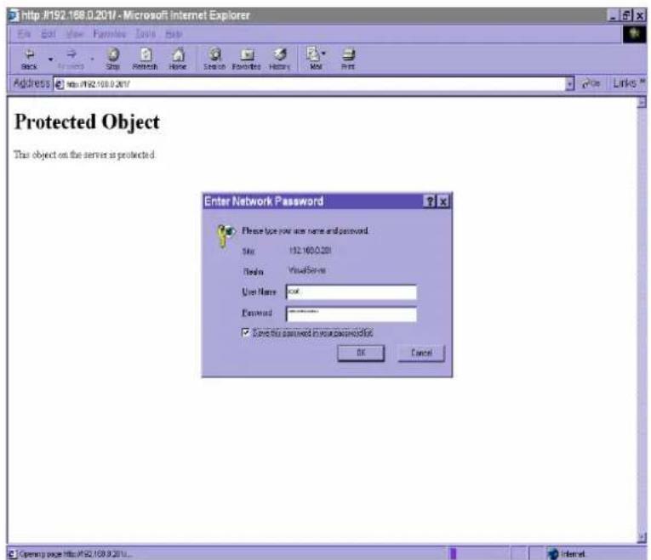Click the Password input field

(x=351, y=314)
